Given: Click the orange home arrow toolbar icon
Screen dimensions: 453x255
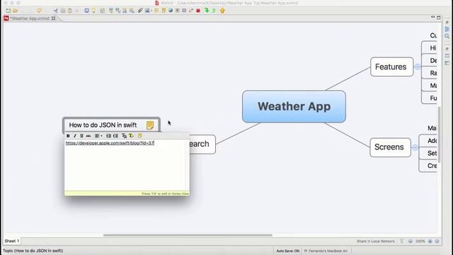Looking at the screenshot, I should 222,11.
